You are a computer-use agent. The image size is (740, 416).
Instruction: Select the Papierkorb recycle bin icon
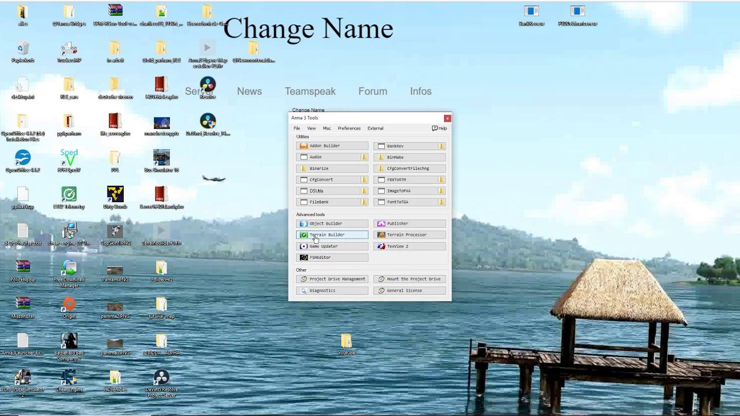(23, 52)
